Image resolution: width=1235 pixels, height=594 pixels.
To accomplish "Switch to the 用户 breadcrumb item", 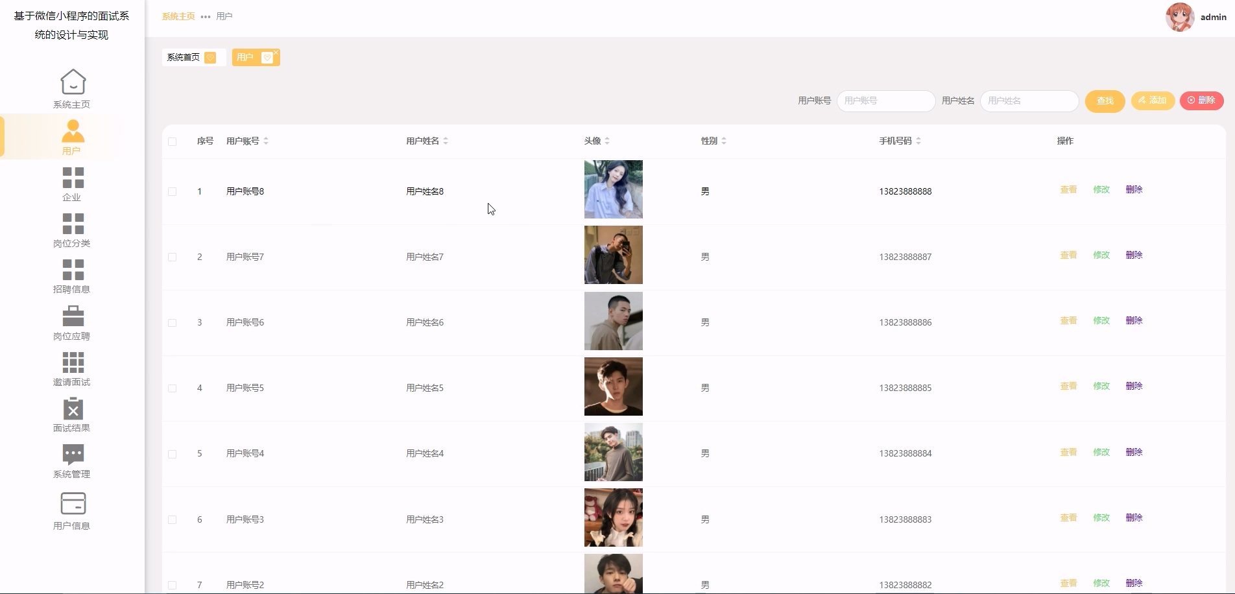I will (x=224, y=16).
